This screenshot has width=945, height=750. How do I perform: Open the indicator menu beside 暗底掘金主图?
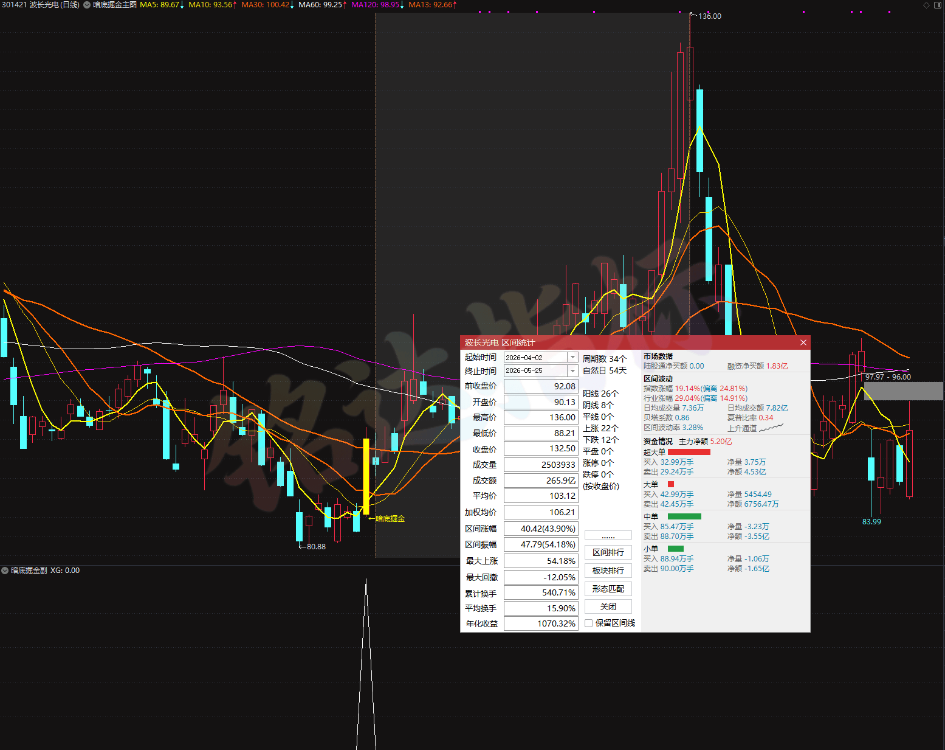point(87,5)
